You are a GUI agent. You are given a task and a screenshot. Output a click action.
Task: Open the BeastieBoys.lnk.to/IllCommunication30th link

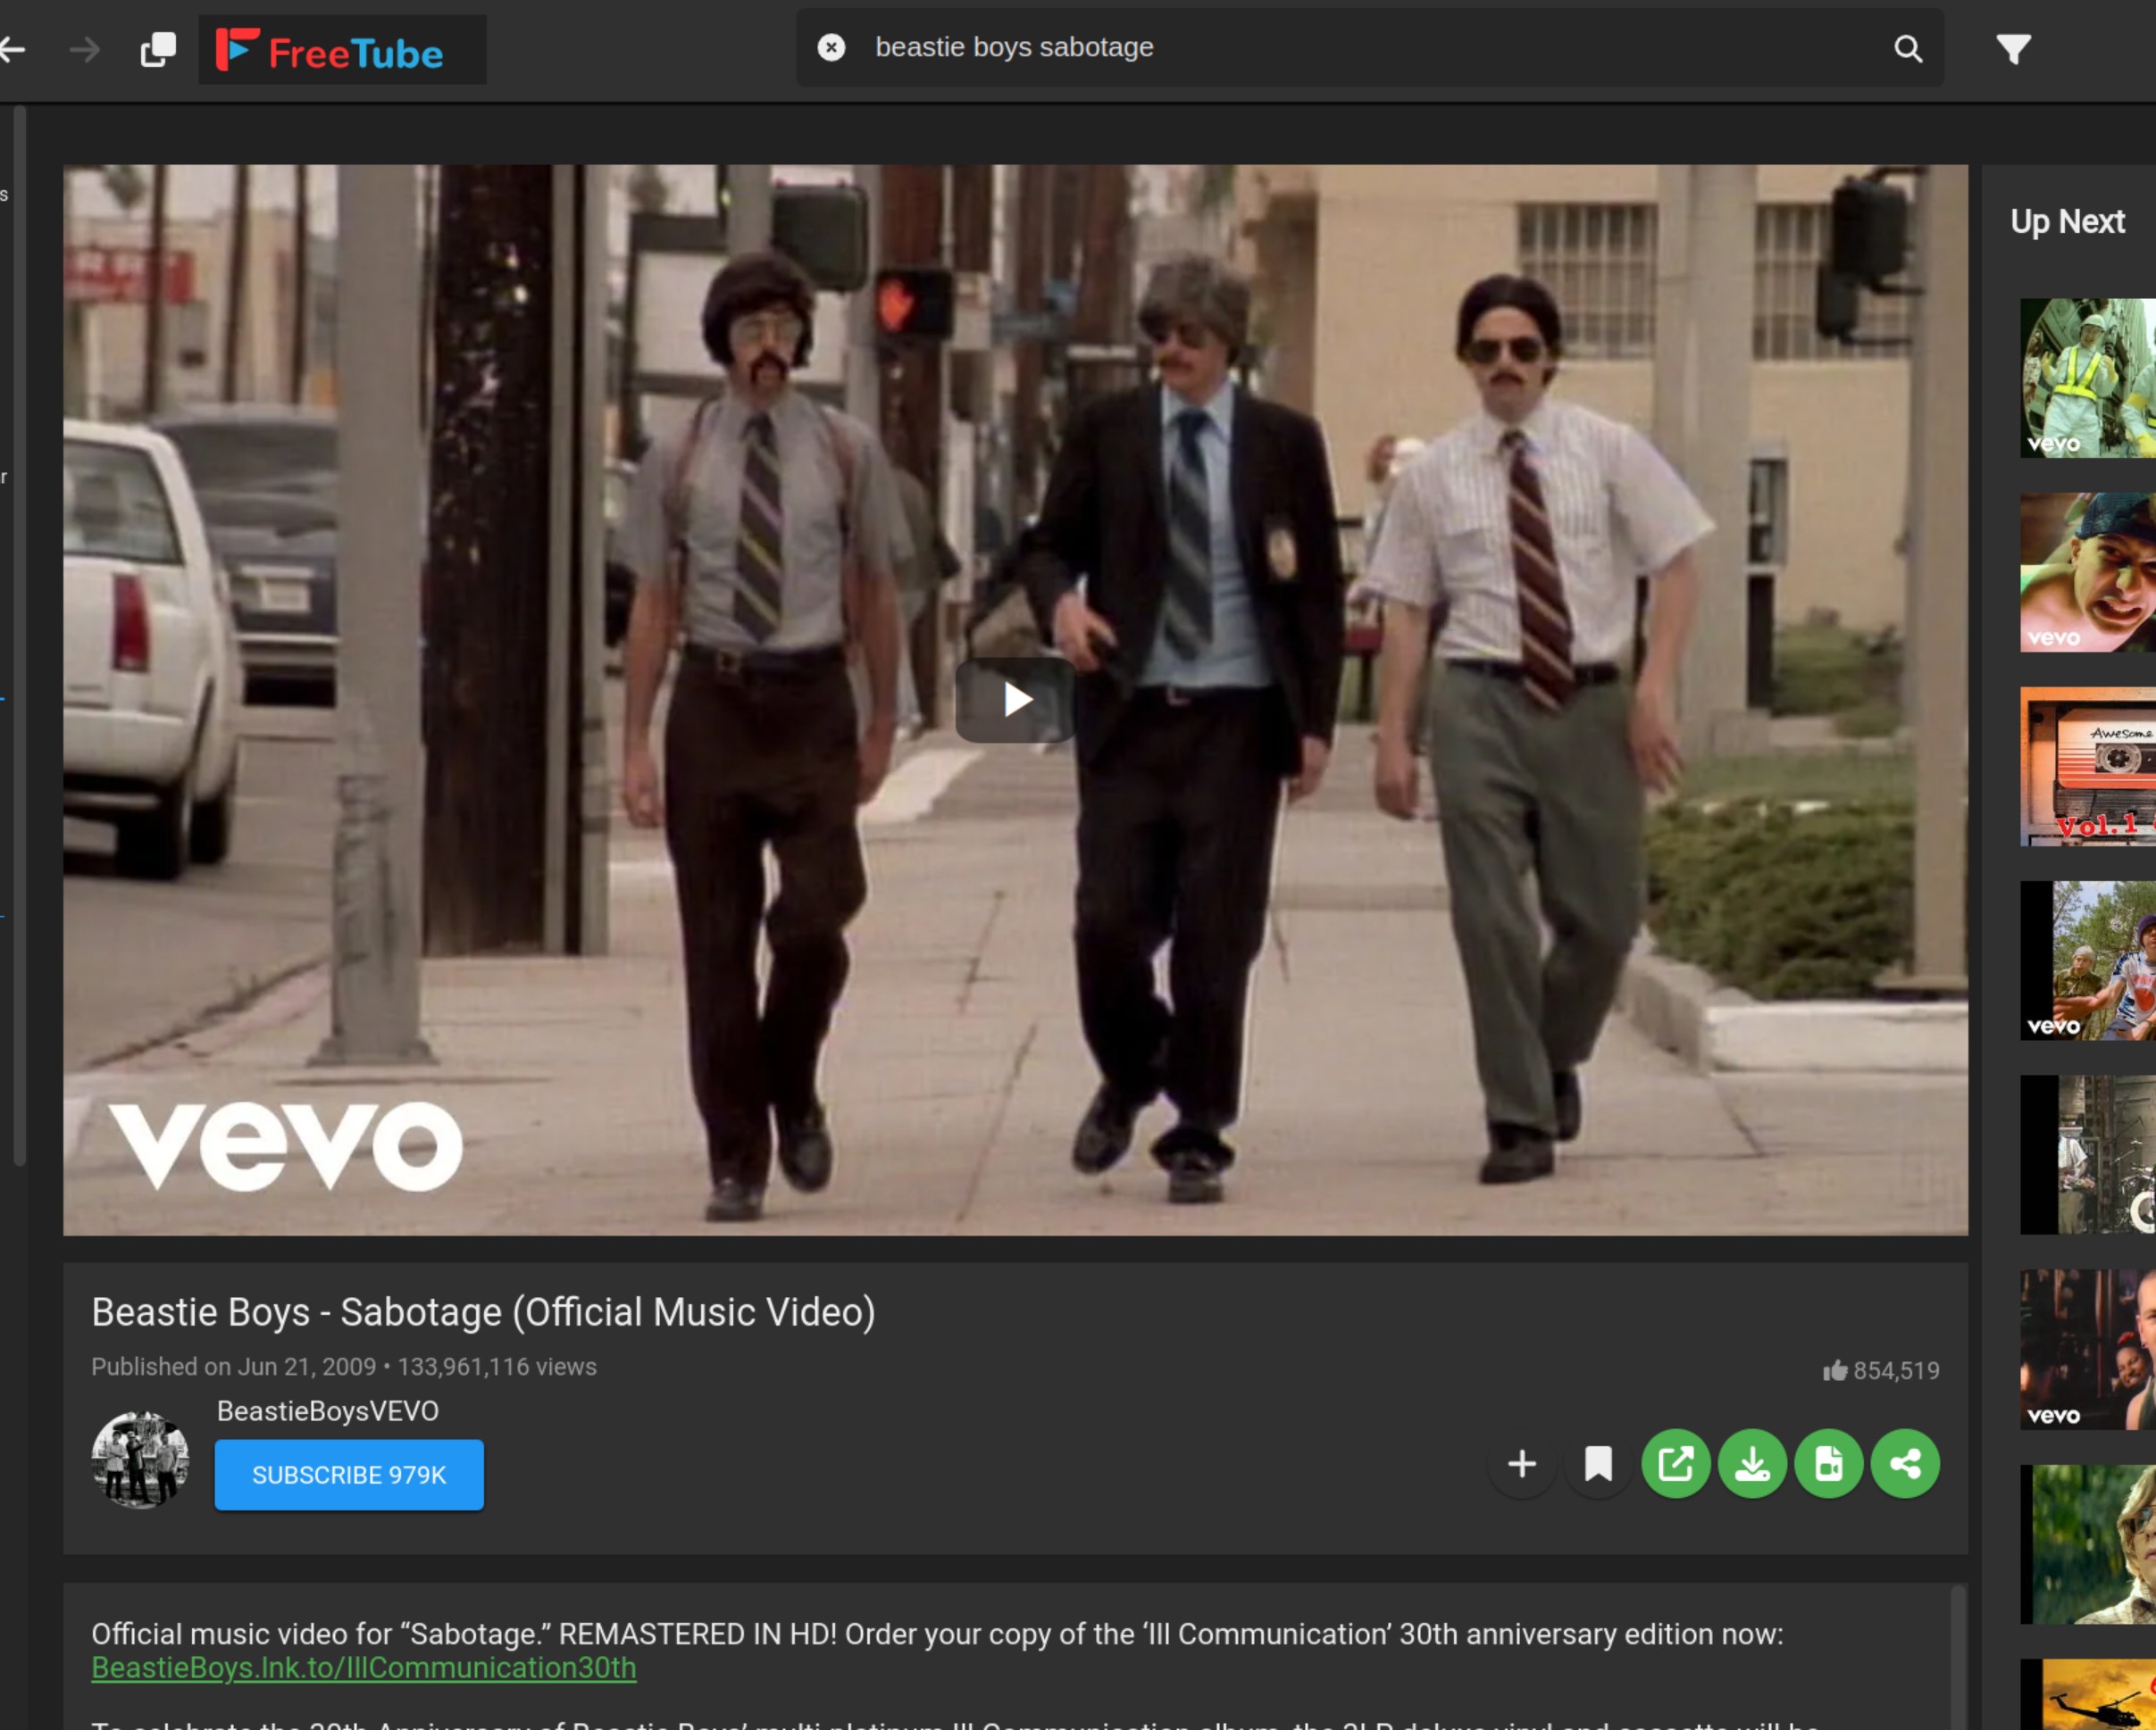363,1667
